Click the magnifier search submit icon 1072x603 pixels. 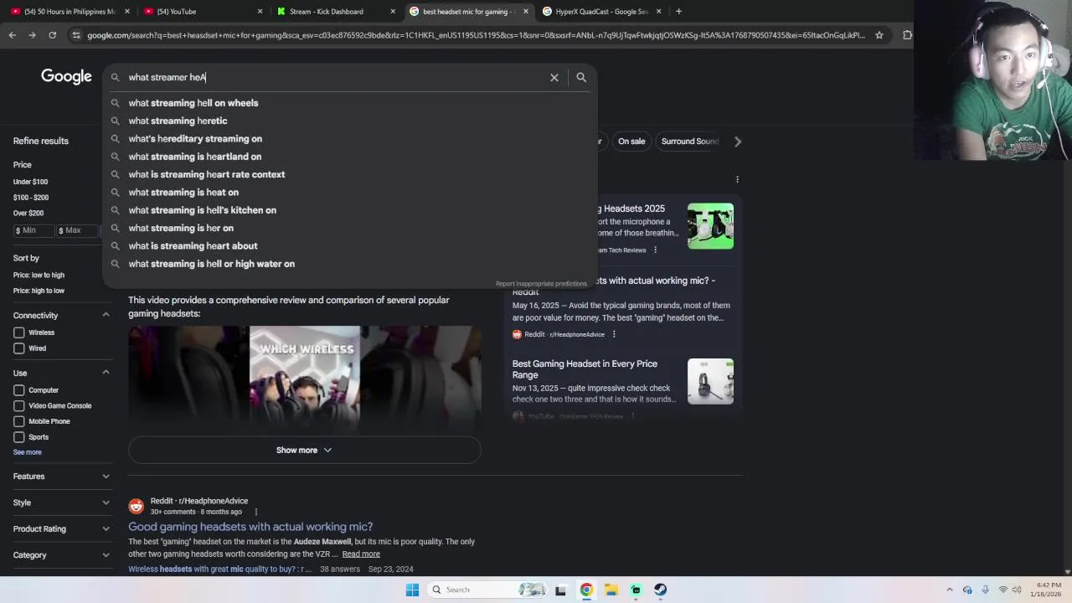click(x=581, y=77)
